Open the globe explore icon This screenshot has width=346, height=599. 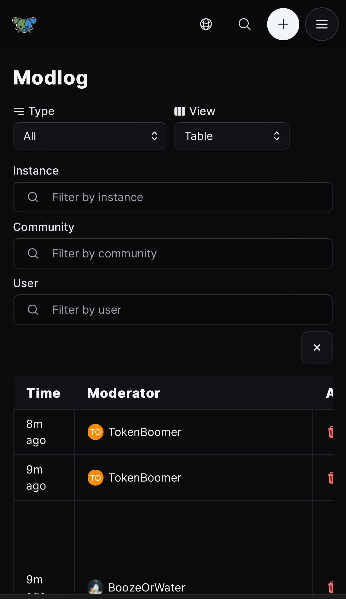[206, 24]
